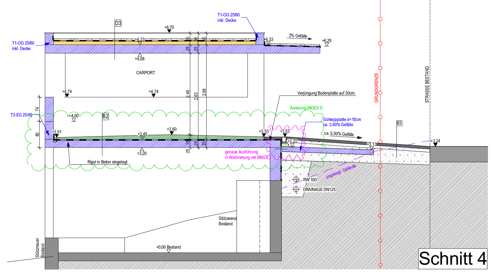Click the 'CARPORT' room label
The image size is (491, 275).
146,73
